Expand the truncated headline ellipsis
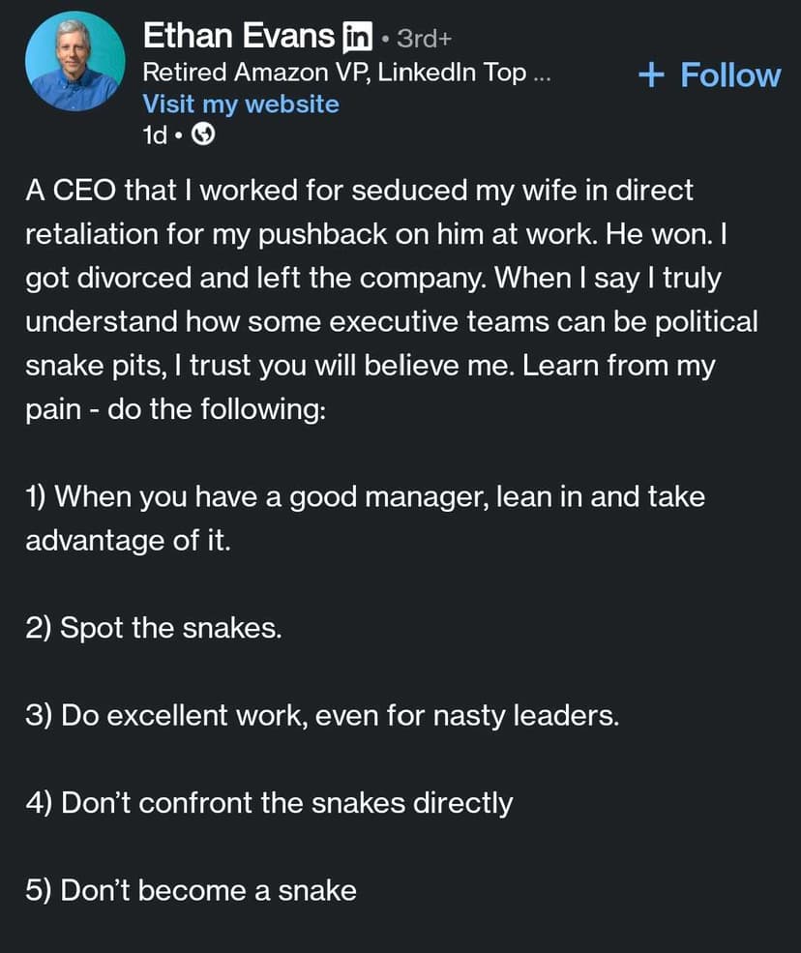Screen dimensions: 801x953 pyautogui.click(x=541, y=74)
